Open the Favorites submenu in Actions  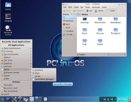pos(16,85)
